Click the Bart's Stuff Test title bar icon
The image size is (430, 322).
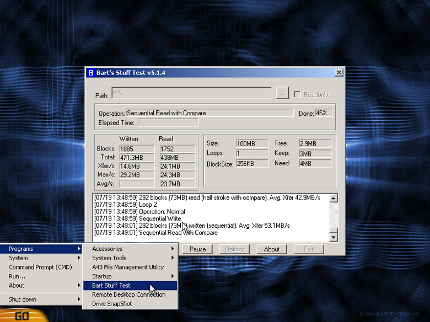point(91,73)
